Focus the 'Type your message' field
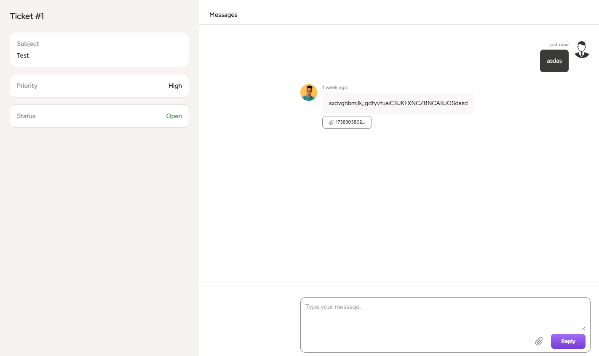599x356 pixels. 442,313
